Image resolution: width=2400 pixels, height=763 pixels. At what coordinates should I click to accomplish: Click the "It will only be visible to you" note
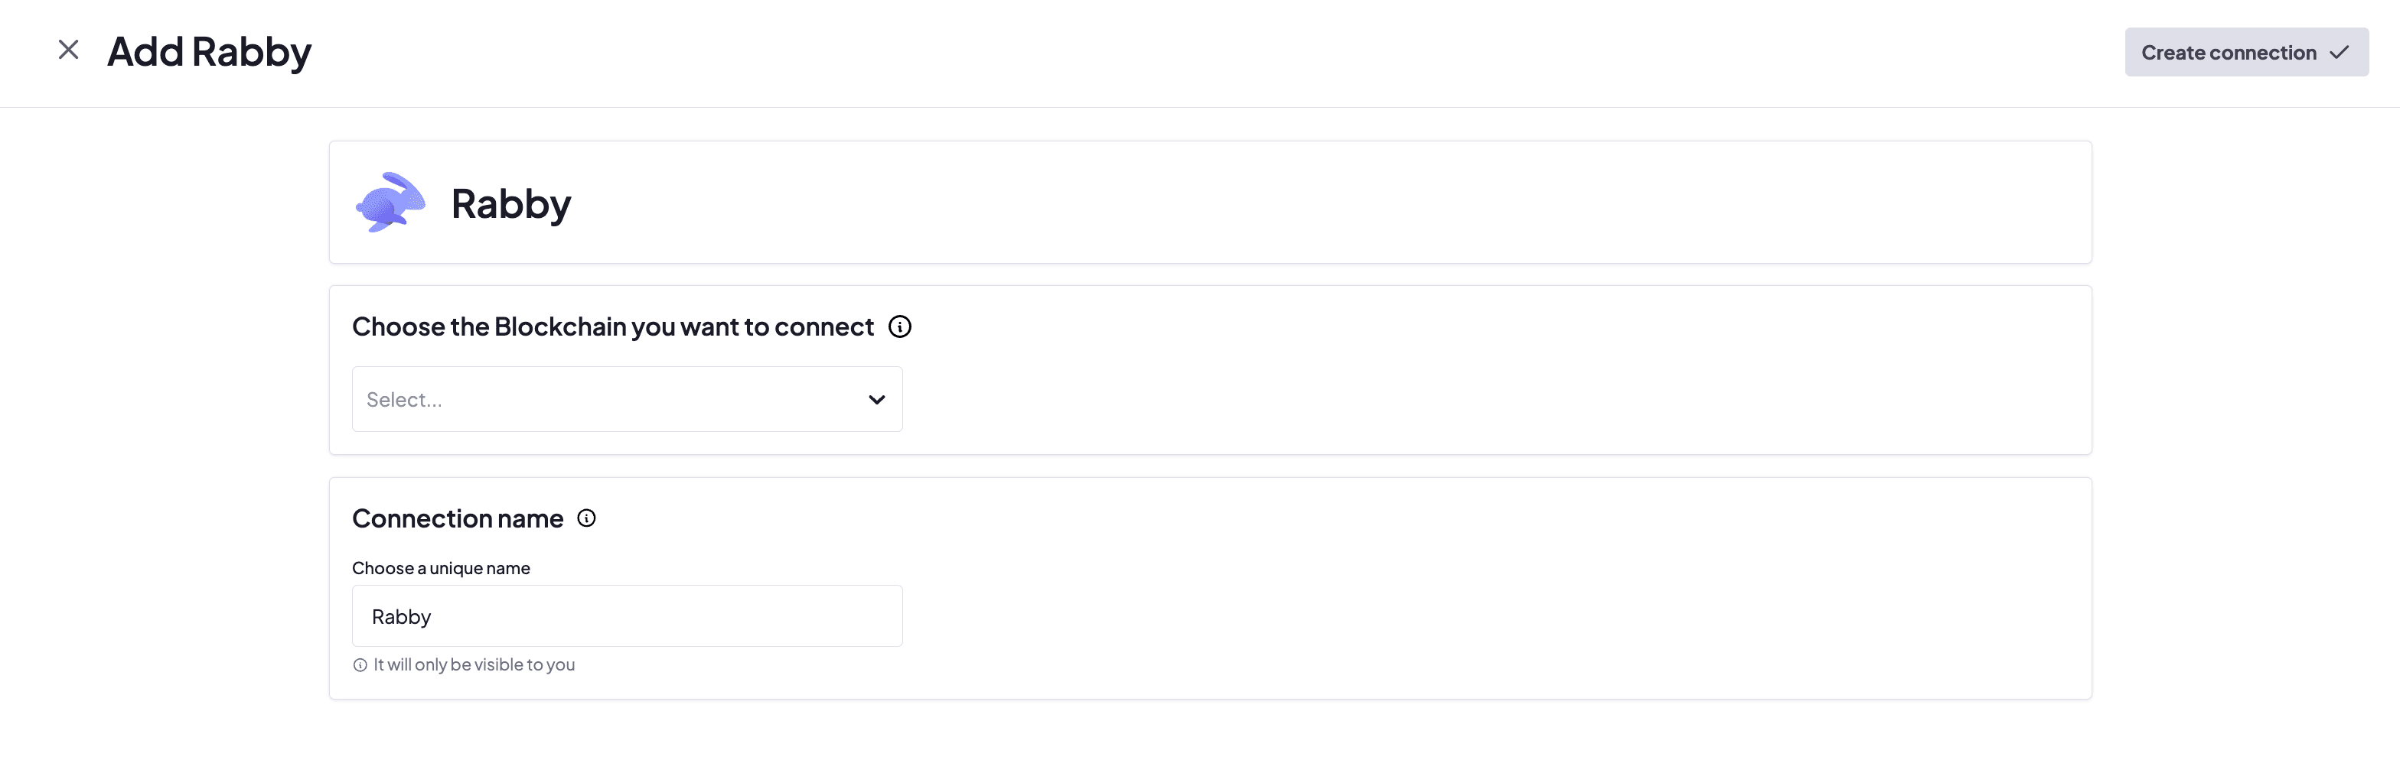473,665
